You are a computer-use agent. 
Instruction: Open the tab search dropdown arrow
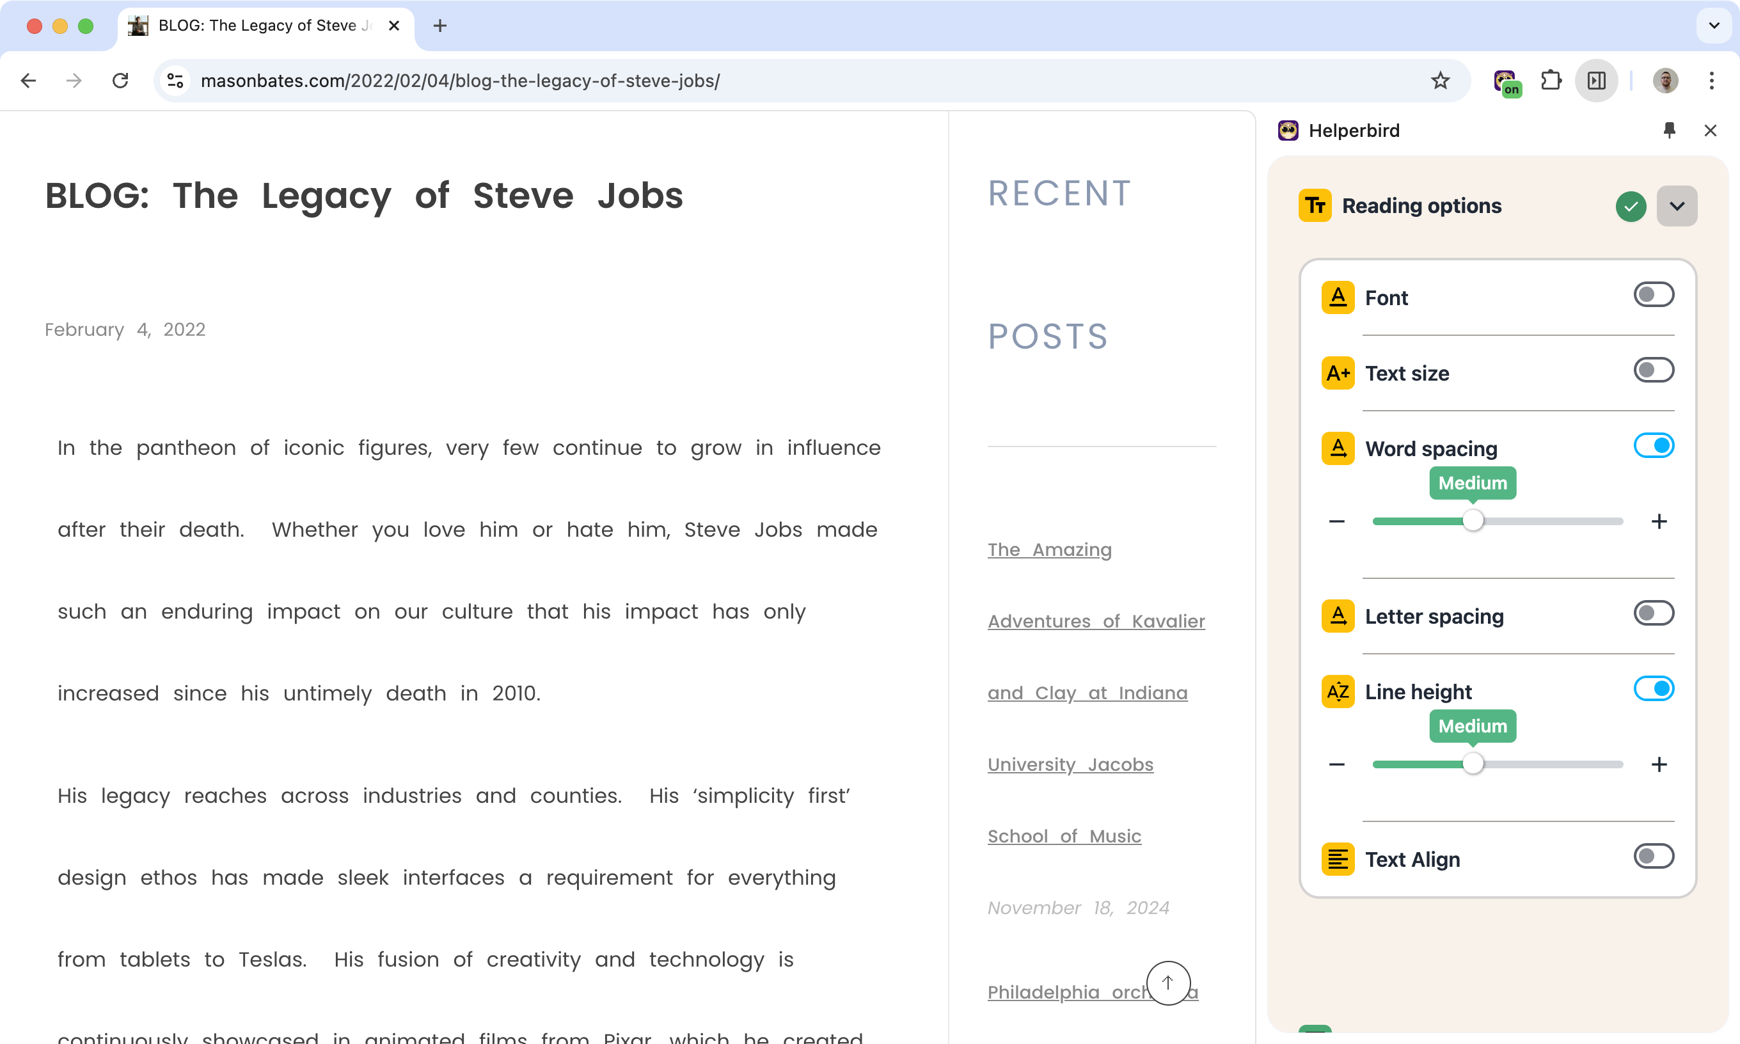click(x=1714, y=26)
